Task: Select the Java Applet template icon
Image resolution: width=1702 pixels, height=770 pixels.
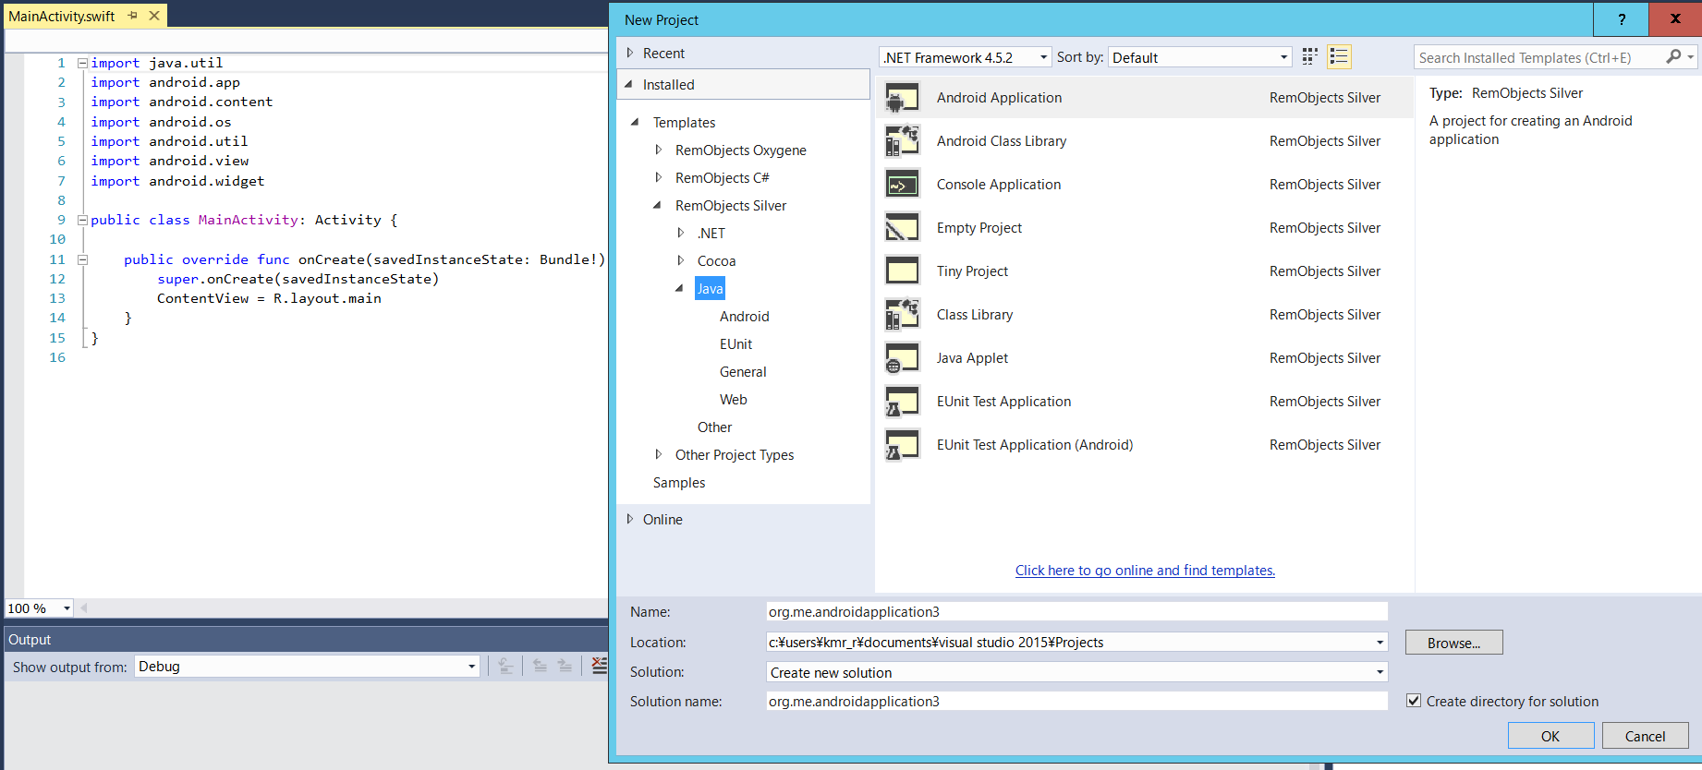Action: coord(902,358)
